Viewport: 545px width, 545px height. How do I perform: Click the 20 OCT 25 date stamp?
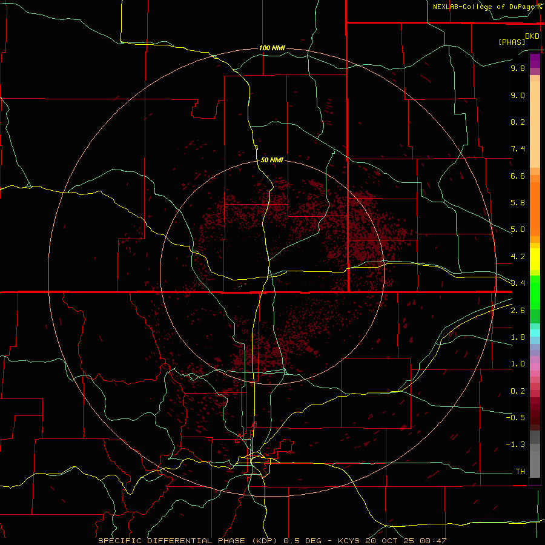[391, 541]
